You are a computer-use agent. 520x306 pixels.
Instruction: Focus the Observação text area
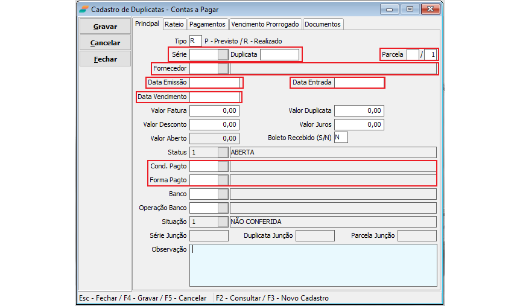[312, 264]
